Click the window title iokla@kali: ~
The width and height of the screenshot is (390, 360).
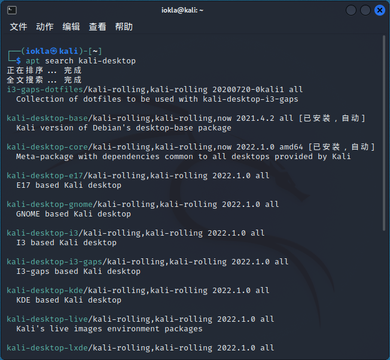(182, 10)
